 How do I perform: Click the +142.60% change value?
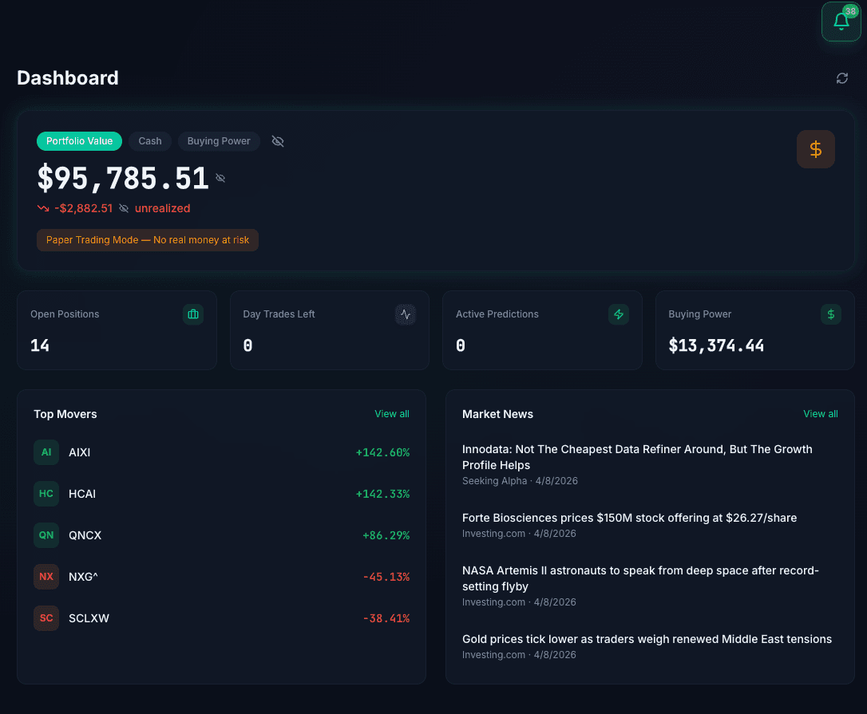click(382, 452)
